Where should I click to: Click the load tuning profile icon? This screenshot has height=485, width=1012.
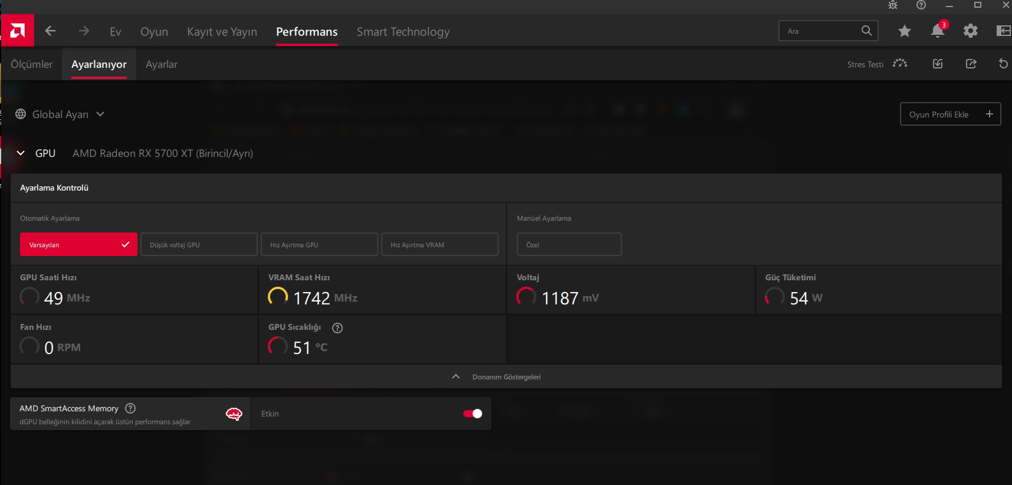coord(938,64)
